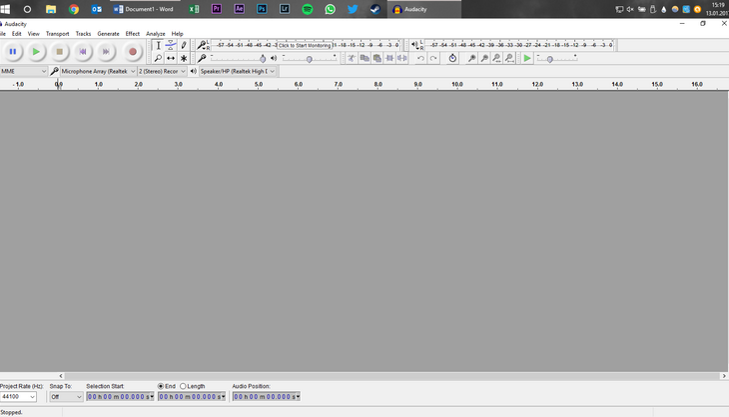This screenshot has height=417, width=729.
Task: Click the Paste icon in edit toolbar
Action: tap(377, 58)
